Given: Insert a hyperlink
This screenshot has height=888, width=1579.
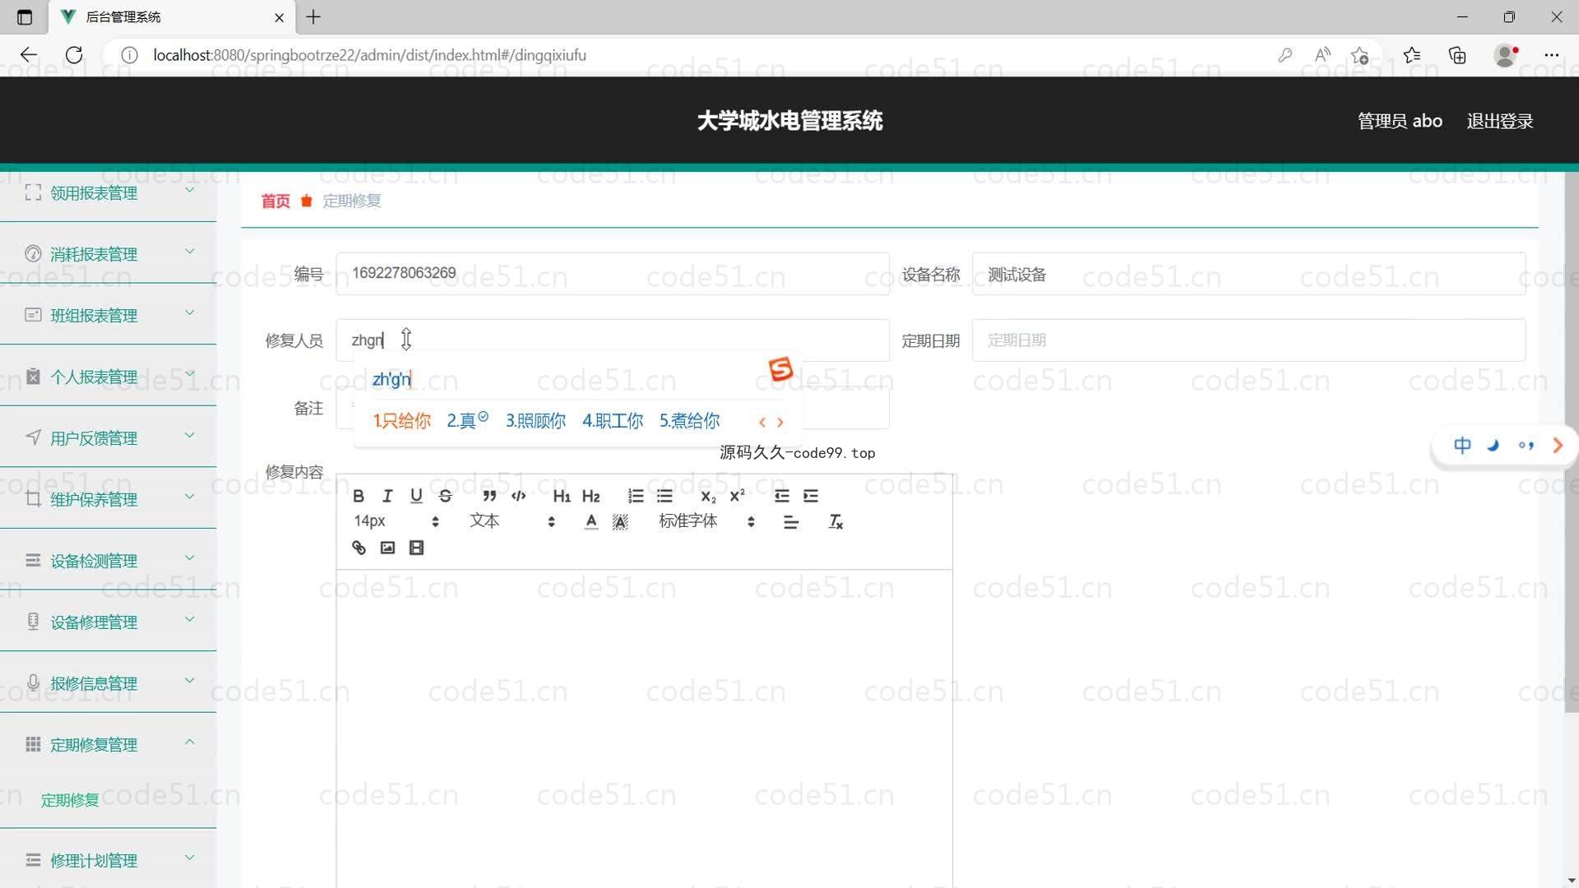Looking at the screenshot, I should pos(359,548).
